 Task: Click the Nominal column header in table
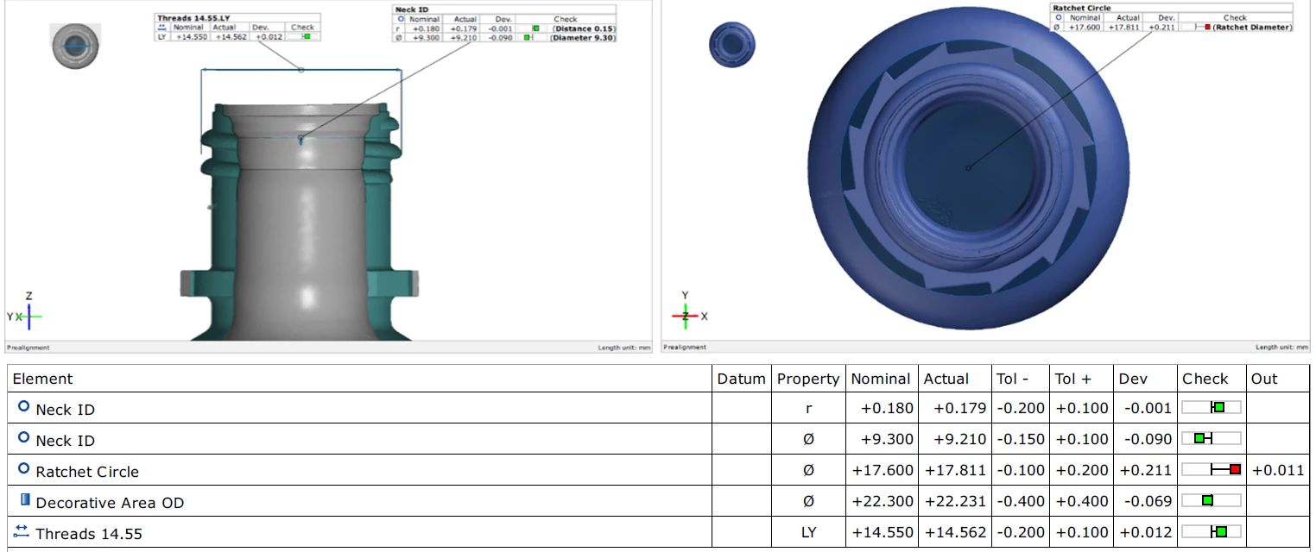click(x=880, y=379)
